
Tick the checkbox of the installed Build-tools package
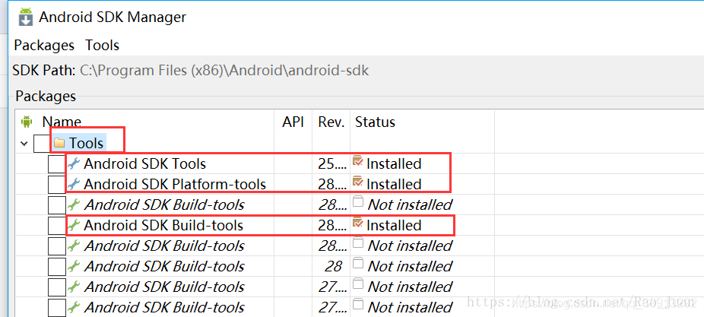click(56, 226)
